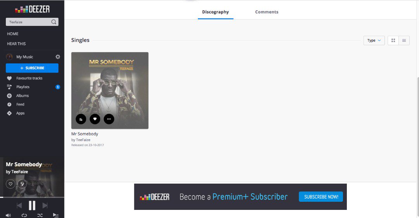This screenshot has height=218, width=419.
Task: Click by TeeFaize in the player
Action: (x=17, y=172)
